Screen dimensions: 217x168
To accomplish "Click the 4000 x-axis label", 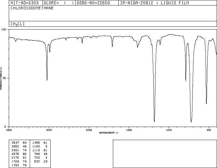I will [x=9, y=130].
